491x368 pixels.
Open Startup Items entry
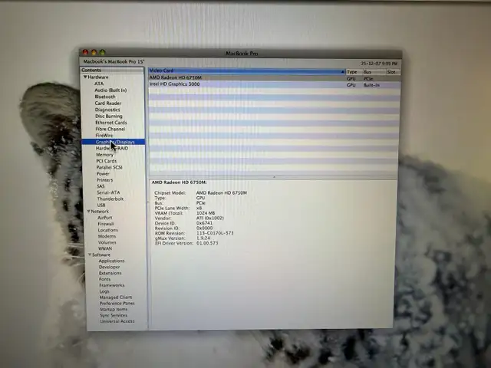[x=114, y=309]
